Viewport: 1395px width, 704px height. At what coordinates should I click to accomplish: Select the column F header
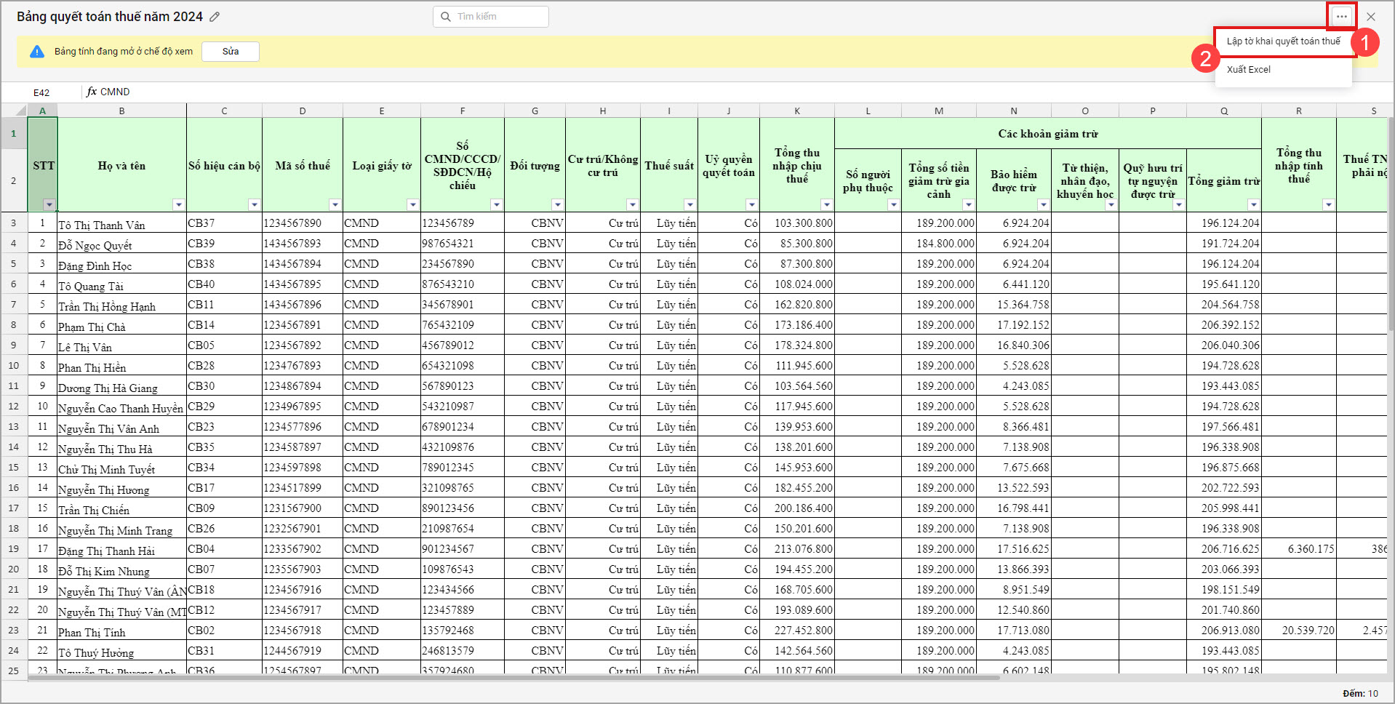point(462,111)
